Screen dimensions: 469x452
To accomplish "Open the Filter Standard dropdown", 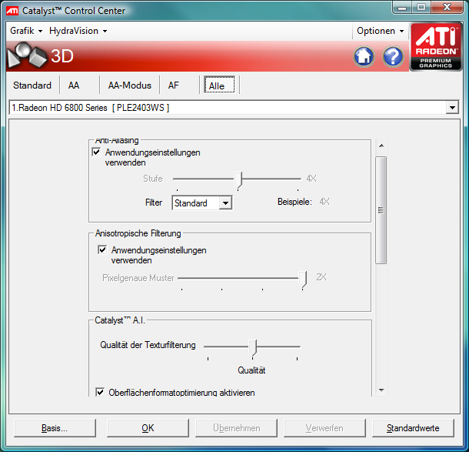I will (202, 203).
